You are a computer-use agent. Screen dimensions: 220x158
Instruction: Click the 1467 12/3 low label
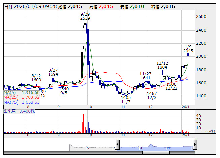152,95
